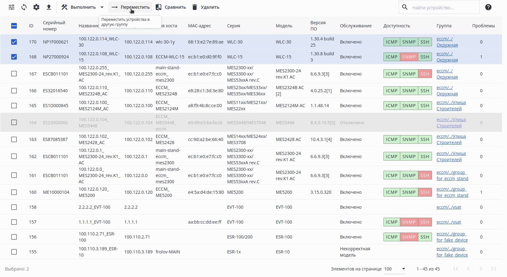Click the search magnifier icon

point(405,7)
